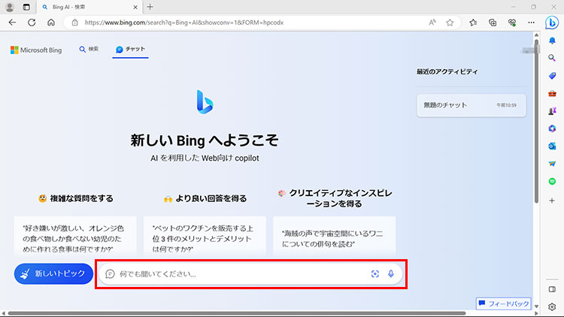
Task: Click the Microsoft Bing logo
Action: point(36,50)
